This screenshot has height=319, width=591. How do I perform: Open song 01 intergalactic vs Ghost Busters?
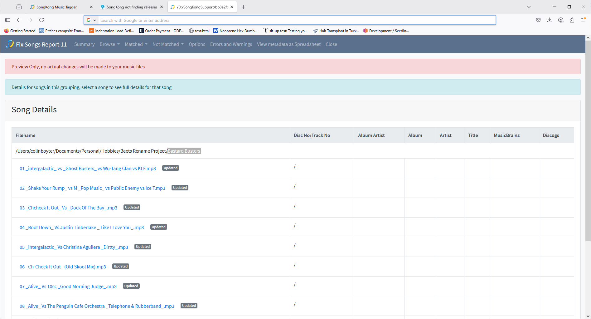point(88,169)
